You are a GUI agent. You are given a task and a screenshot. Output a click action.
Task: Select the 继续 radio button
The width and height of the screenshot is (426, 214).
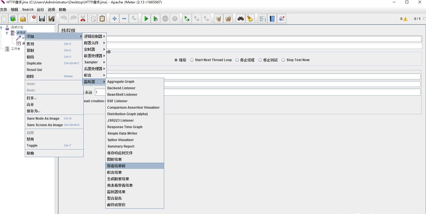click(176, 60)
